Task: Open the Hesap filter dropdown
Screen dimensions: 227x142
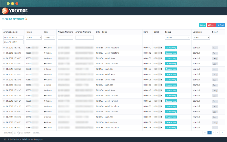Action: (x=34, y=38)
